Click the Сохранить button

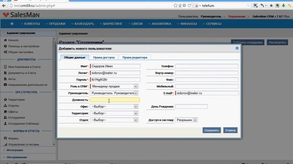point(212,130)
